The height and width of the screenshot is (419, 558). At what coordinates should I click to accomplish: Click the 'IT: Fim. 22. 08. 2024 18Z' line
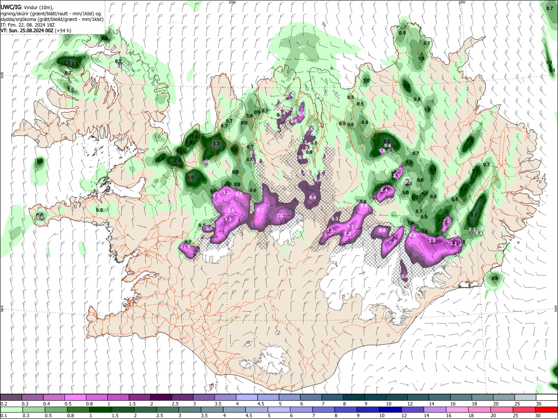[x=27, y=25]
